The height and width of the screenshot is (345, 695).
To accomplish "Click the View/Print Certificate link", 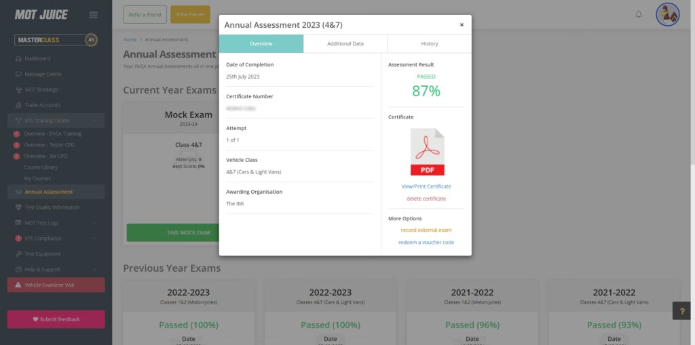I will click(x=426, y=186).
